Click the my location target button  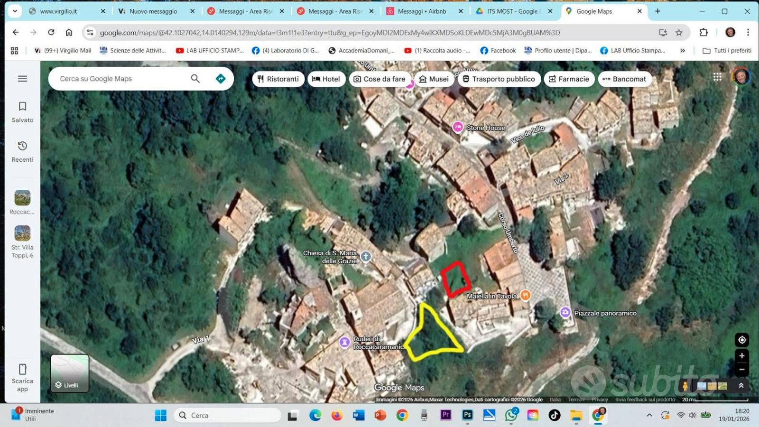click(x=742, y=340)
